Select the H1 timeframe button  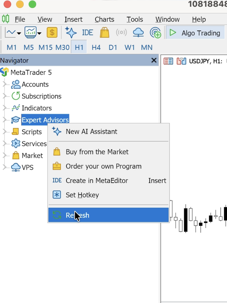tap(79, 47)
